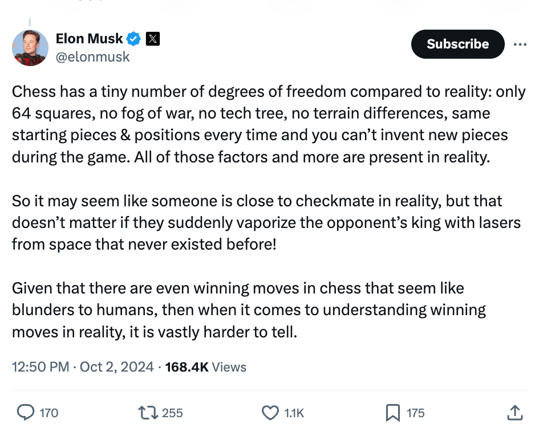Screen dimensions: 539x428
Task: Click the blue verified checkmark badge
Action: (x=134, y=39)
